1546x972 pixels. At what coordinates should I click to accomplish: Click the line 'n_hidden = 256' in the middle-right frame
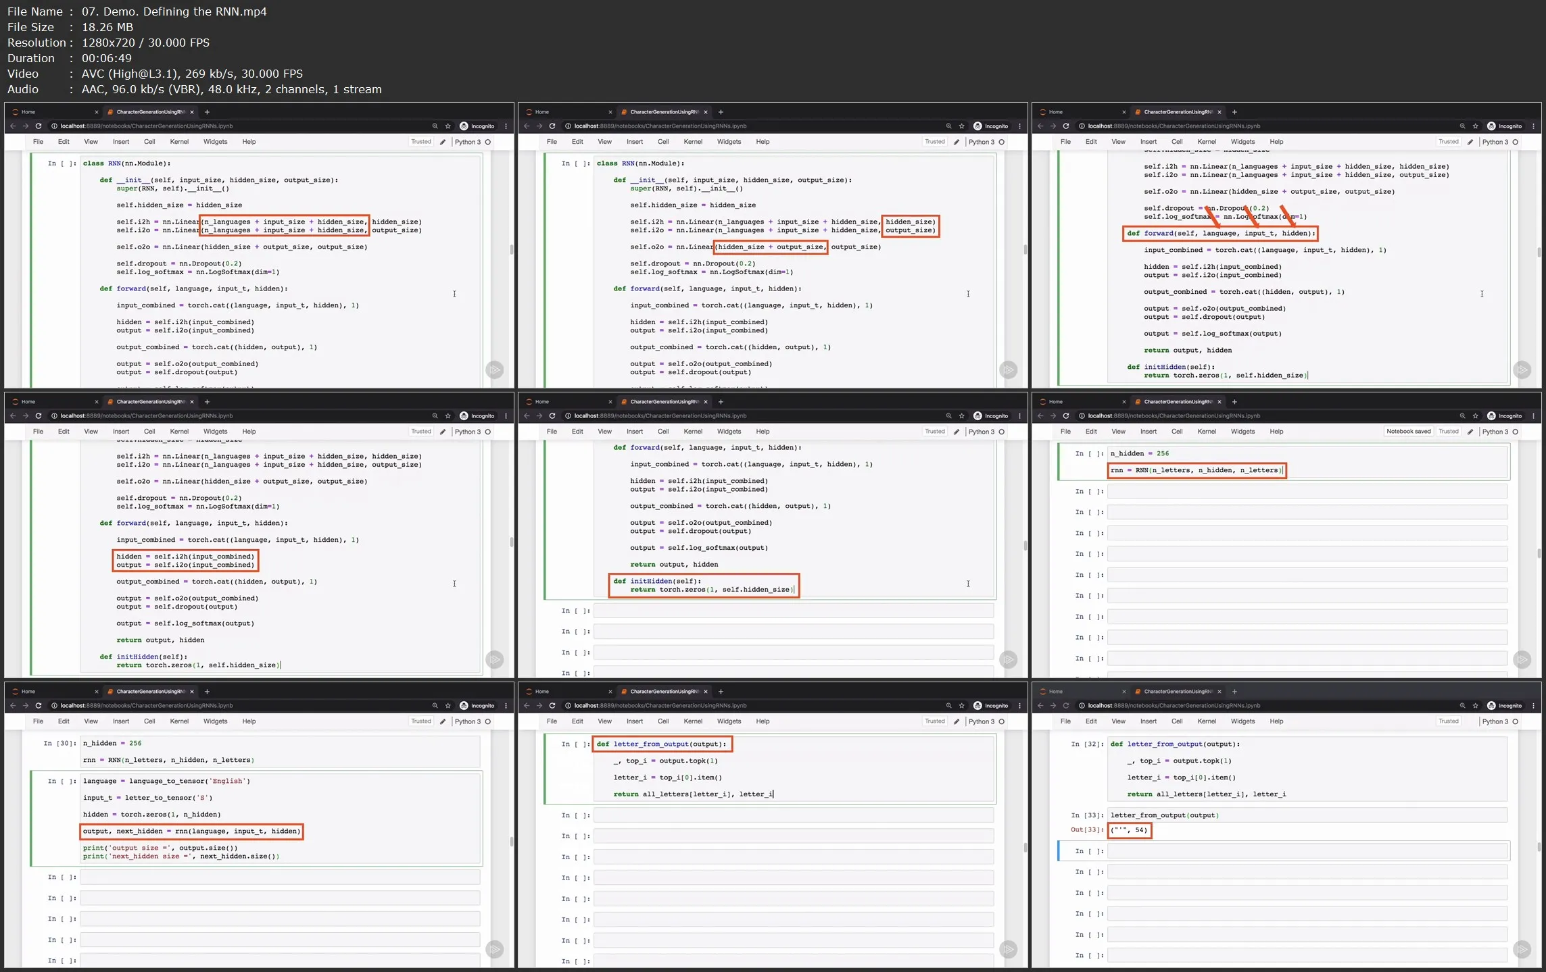(1139, 454)
